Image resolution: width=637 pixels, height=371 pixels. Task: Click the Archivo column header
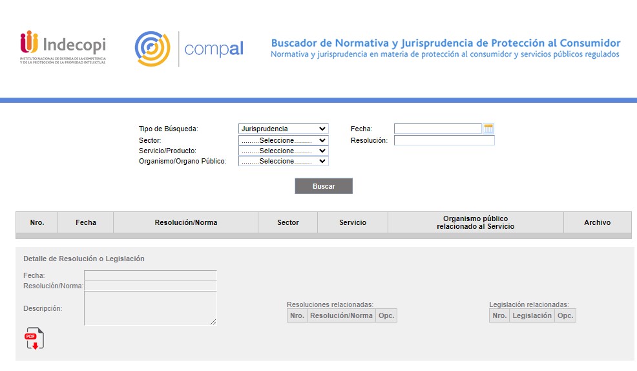click(597, 222)
